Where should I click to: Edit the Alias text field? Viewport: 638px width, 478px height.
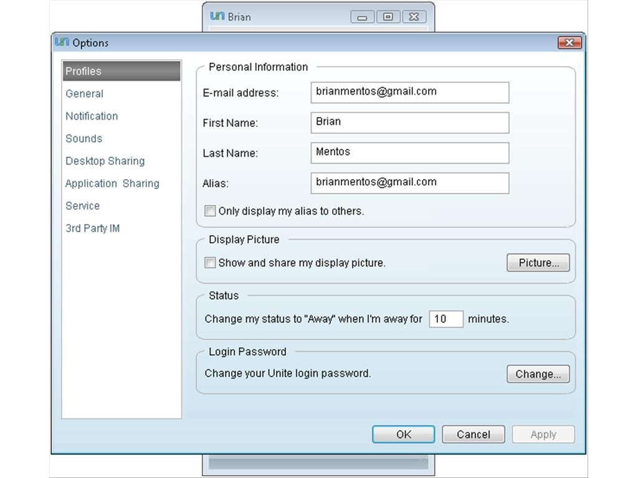[x=410, y=183]
